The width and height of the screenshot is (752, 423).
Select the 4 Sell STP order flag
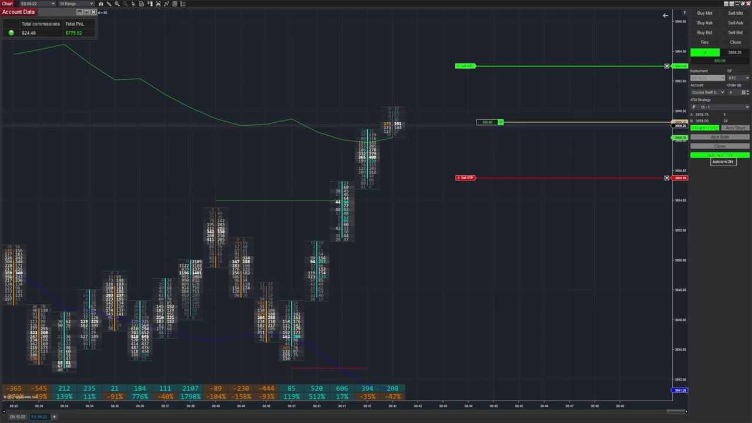tap(465, 177)
